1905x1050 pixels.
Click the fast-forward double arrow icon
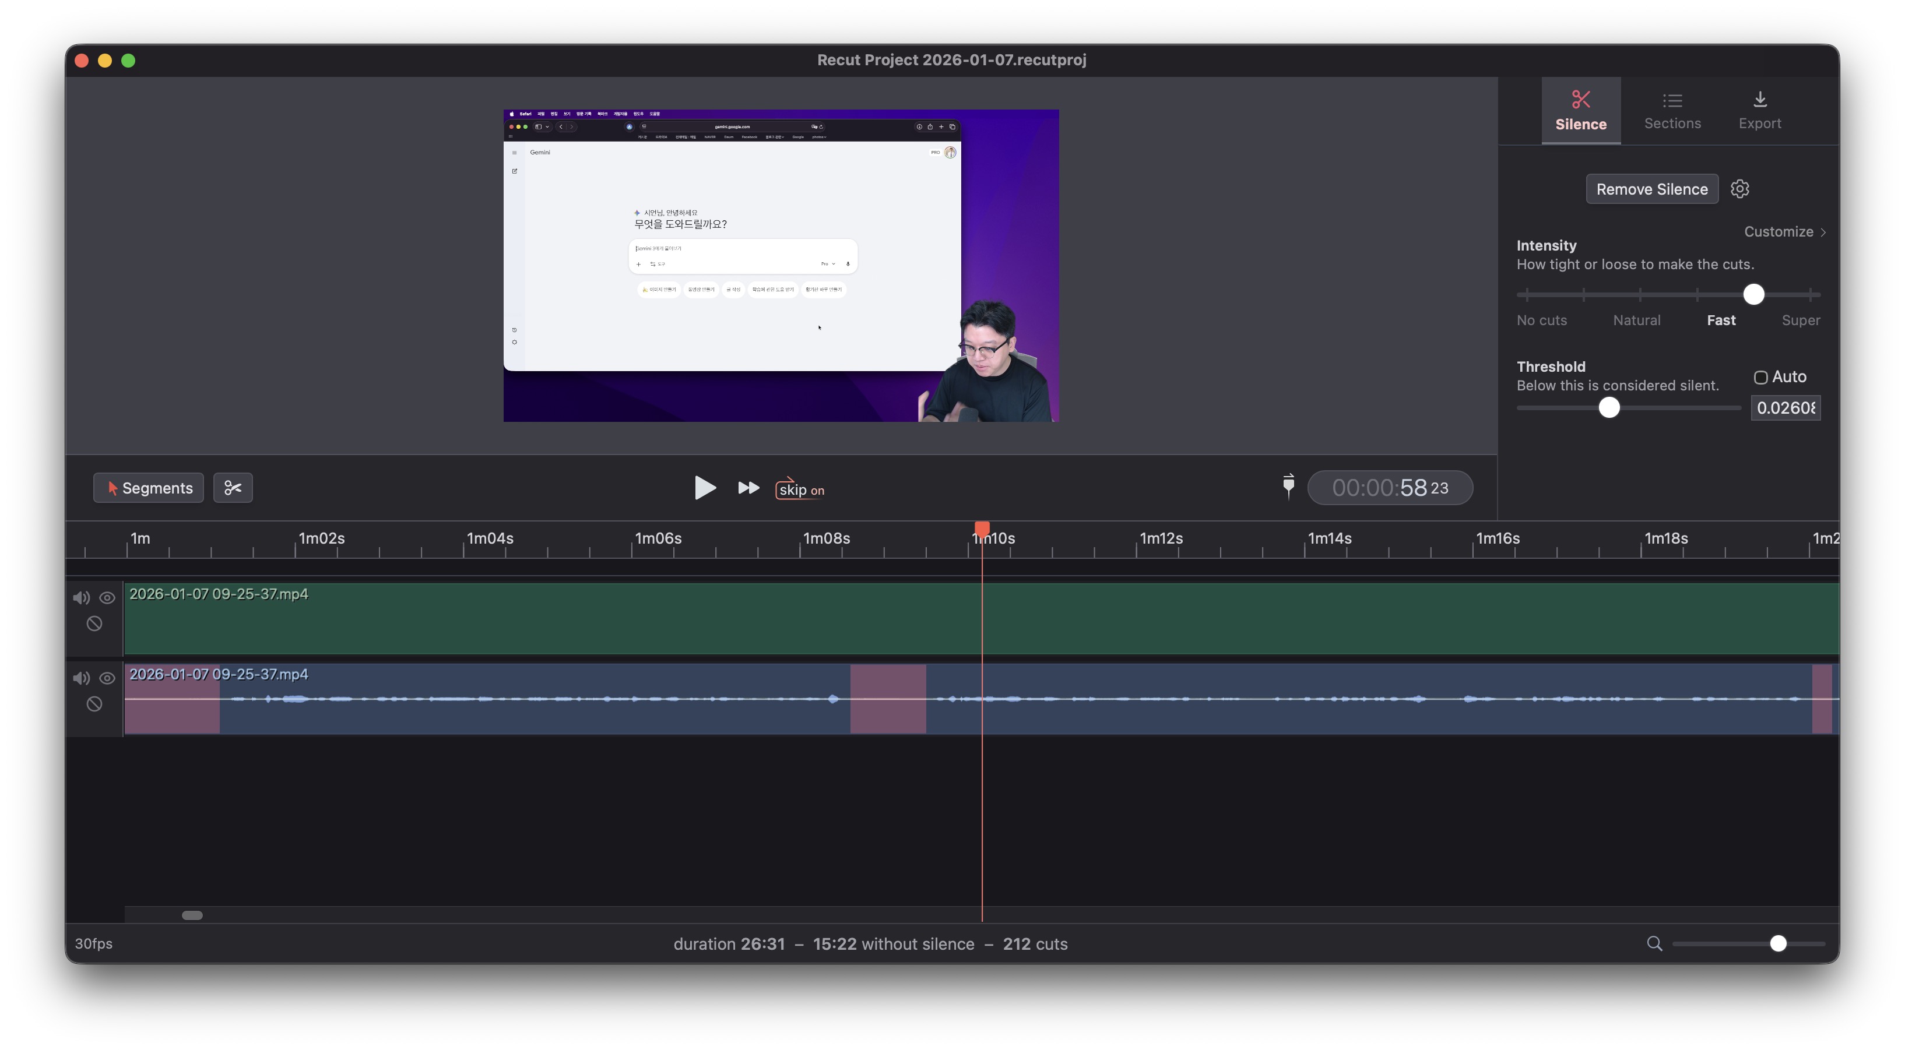(748, 488)
